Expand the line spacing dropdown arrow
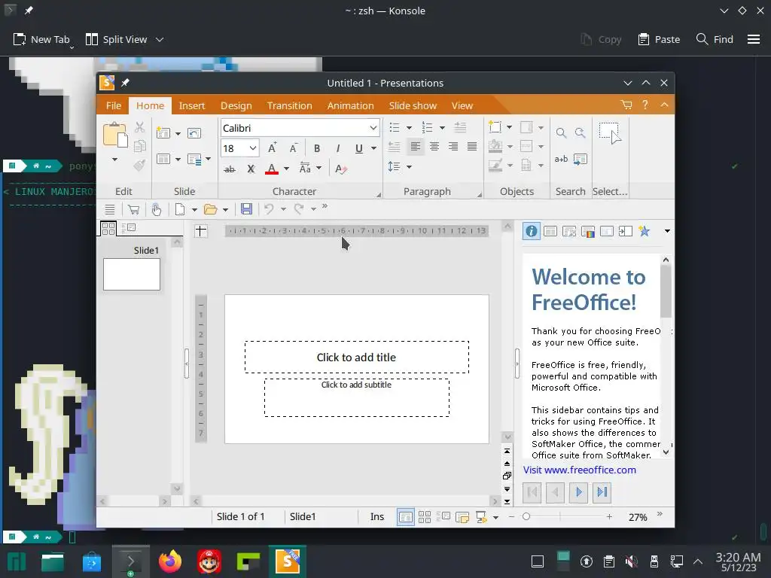771x578 pixels. point(409,166)
